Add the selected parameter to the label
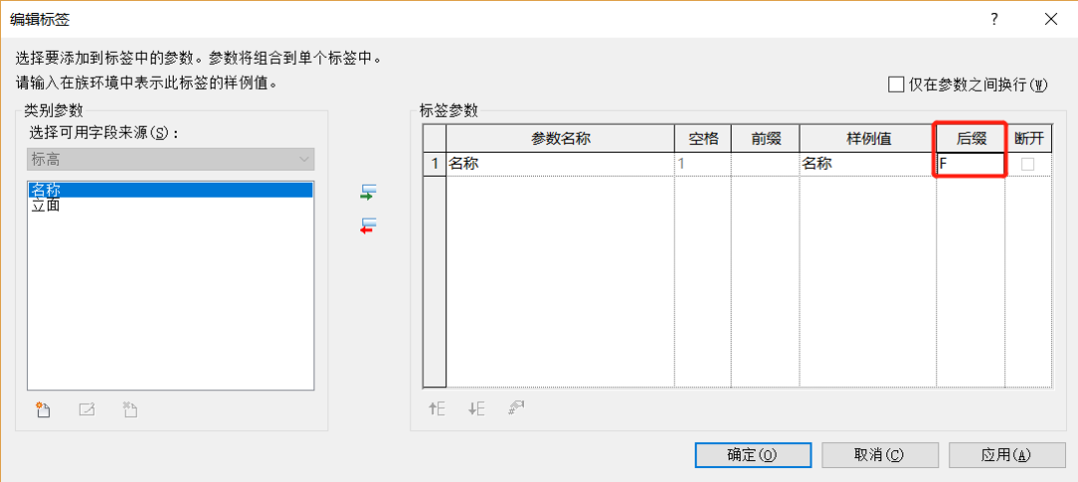This screenshot has height=482, width=1078. [x=370, y=192]
